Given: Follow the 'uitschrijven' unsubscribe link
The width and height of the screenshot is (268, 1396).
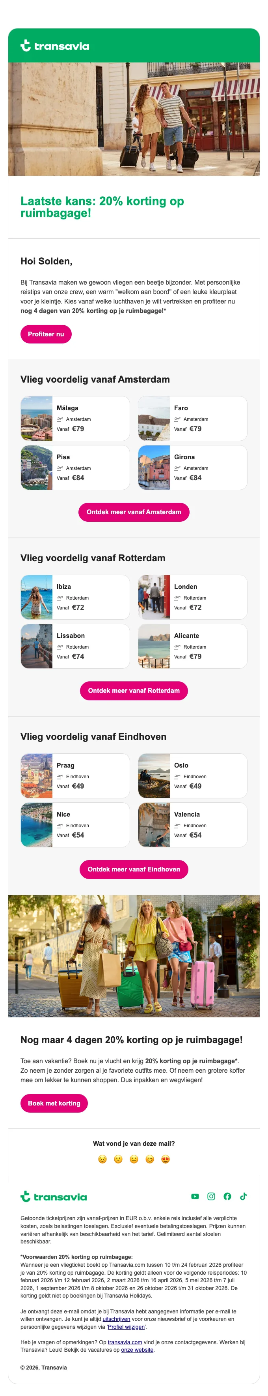Looking at the screenshot, I should pyautogui.click(x=116, y=1319).
